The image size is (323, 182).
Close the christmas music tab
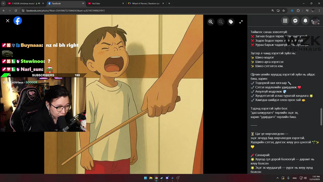tap(43, 4)
